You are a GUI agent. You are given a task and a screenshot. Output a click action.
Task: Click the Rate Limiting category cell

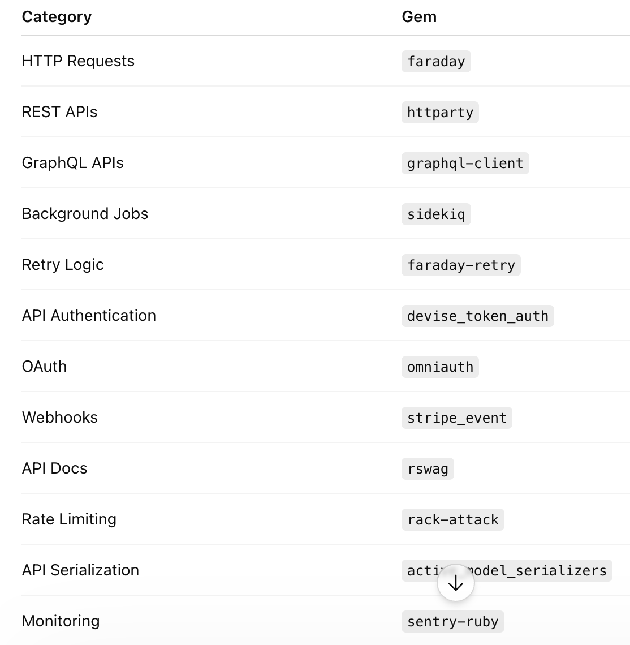point(69,519)
